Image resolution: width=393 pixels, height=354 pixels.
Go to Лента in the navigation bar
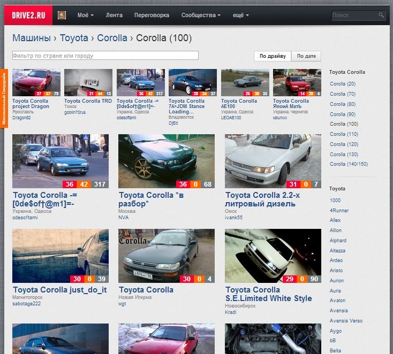click(114, 16)
